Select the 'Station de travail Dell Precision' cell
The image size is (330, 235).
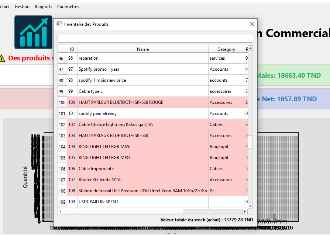tap(143, 191)
